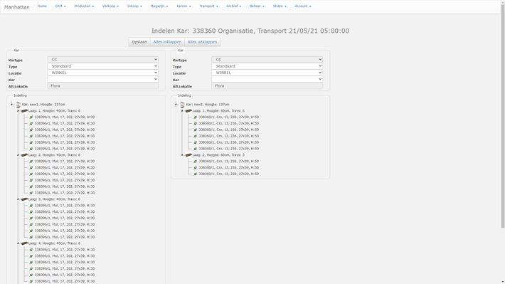This screenshot has height=284, width=505.
Task: Click the leaf icon of first tray in new1 Laag 1
Action: [31, 117]
